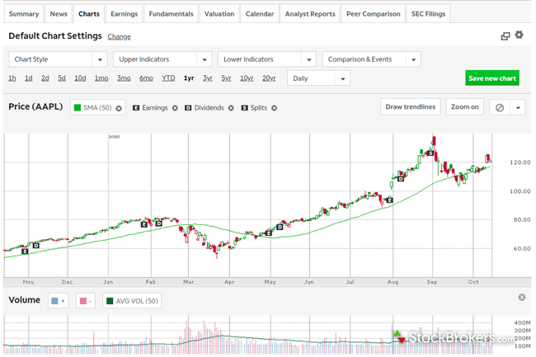Remove the Earnings event overlay
This screenshot has width=536, height=357.
click(175, 108)
